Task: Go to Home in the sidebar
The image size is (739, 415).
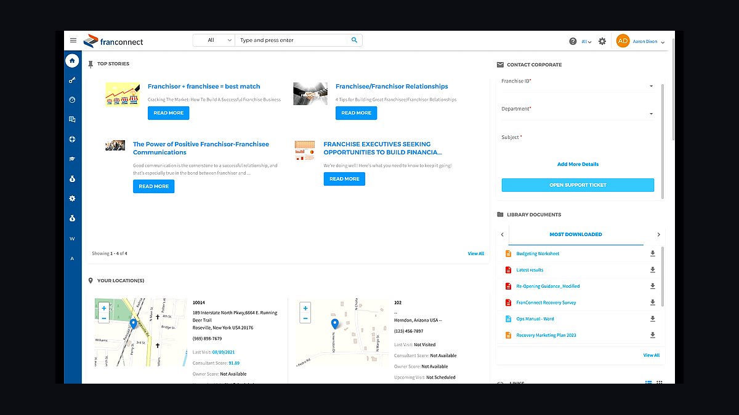Action: [73, 61]
